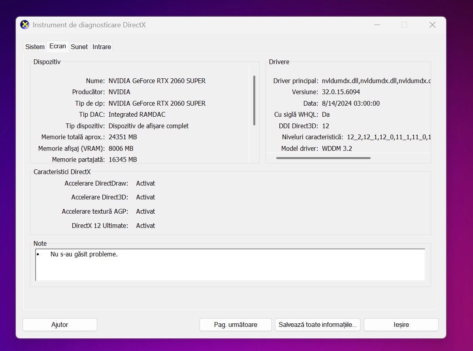The height and width of the screenshot is (351, 473).
Task: Click shared memory value 16345 MB
Action: click(x=123, y=159)
